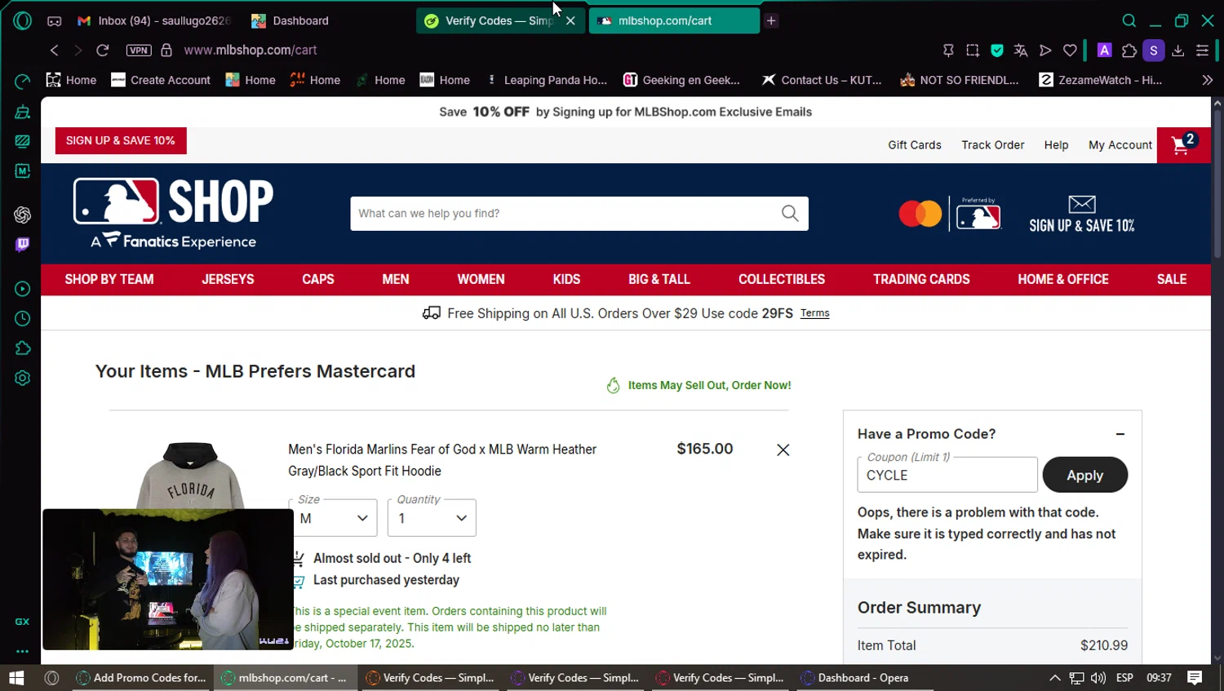Open the snapshot tool icon
This screenshot has width=1224, height=691.
point(973,51)
